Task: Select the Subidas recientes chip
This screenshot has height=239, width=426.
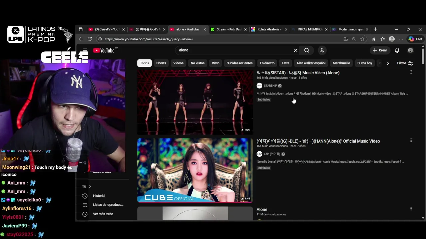Action: coord(240,63)
